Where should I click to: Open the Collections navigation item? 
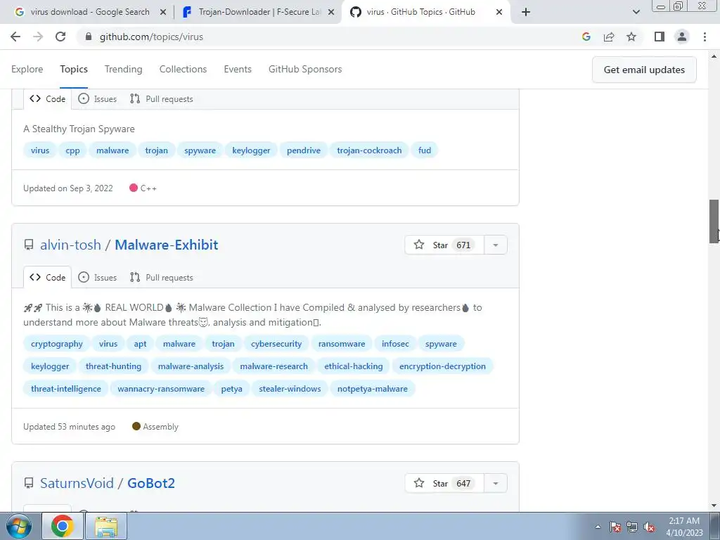183,69
